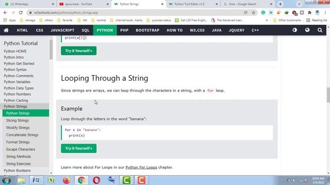Bookmark this page with the star icon

254,12
